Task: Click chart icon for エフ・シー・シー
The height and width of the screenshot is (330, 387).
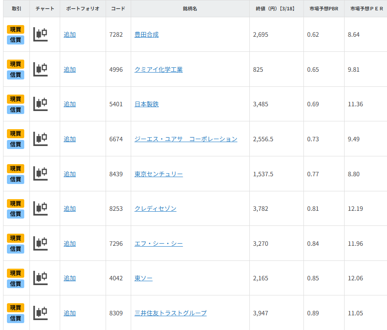Action: (41, 244)
